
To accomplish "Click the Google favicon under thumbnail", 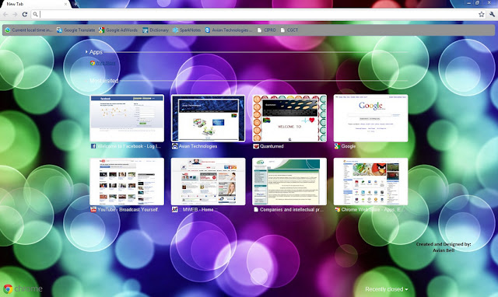I will [337, 146].
